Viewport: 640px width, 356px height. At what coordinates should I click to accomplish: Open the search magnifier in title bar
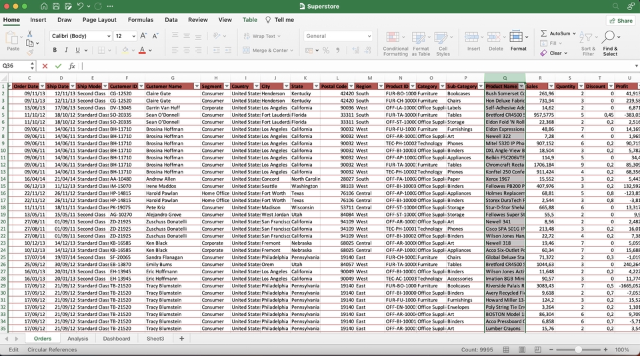615,6
